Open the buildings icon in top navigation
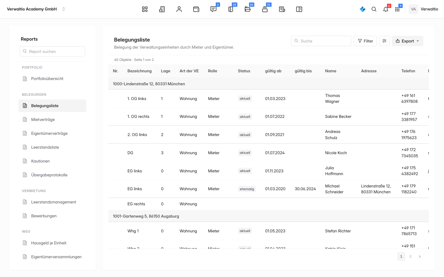 [x=162, y=9]
